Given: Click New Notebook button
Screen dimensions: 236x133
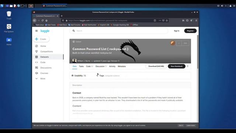Looking at the screenshot, I should tap(177, 66).
